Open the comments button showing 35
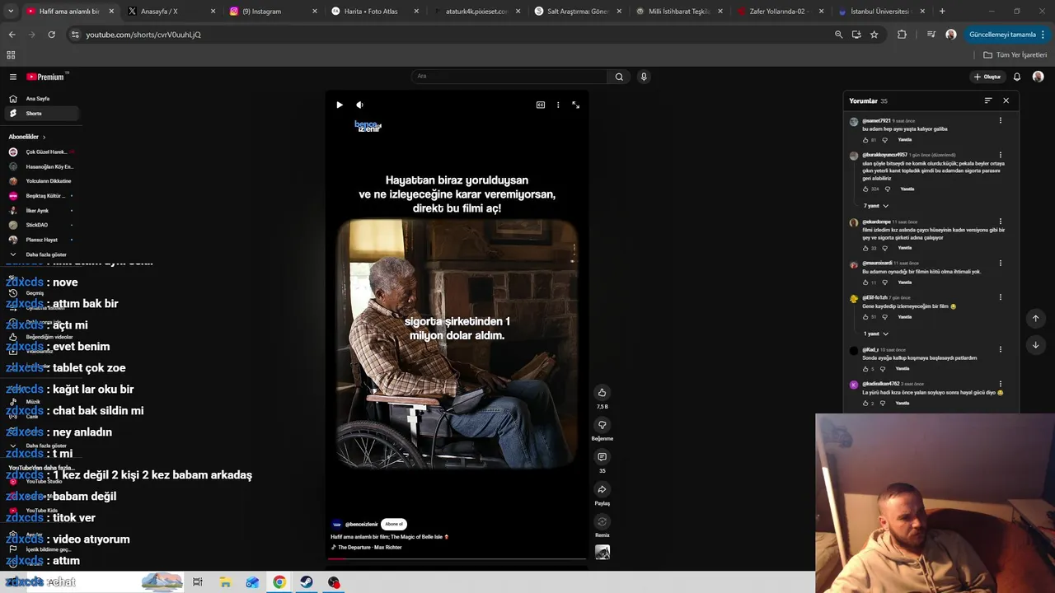 [602, 457]
